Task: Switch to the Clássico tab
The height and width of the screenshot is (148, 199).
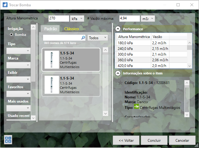Action: pos(71,29)
